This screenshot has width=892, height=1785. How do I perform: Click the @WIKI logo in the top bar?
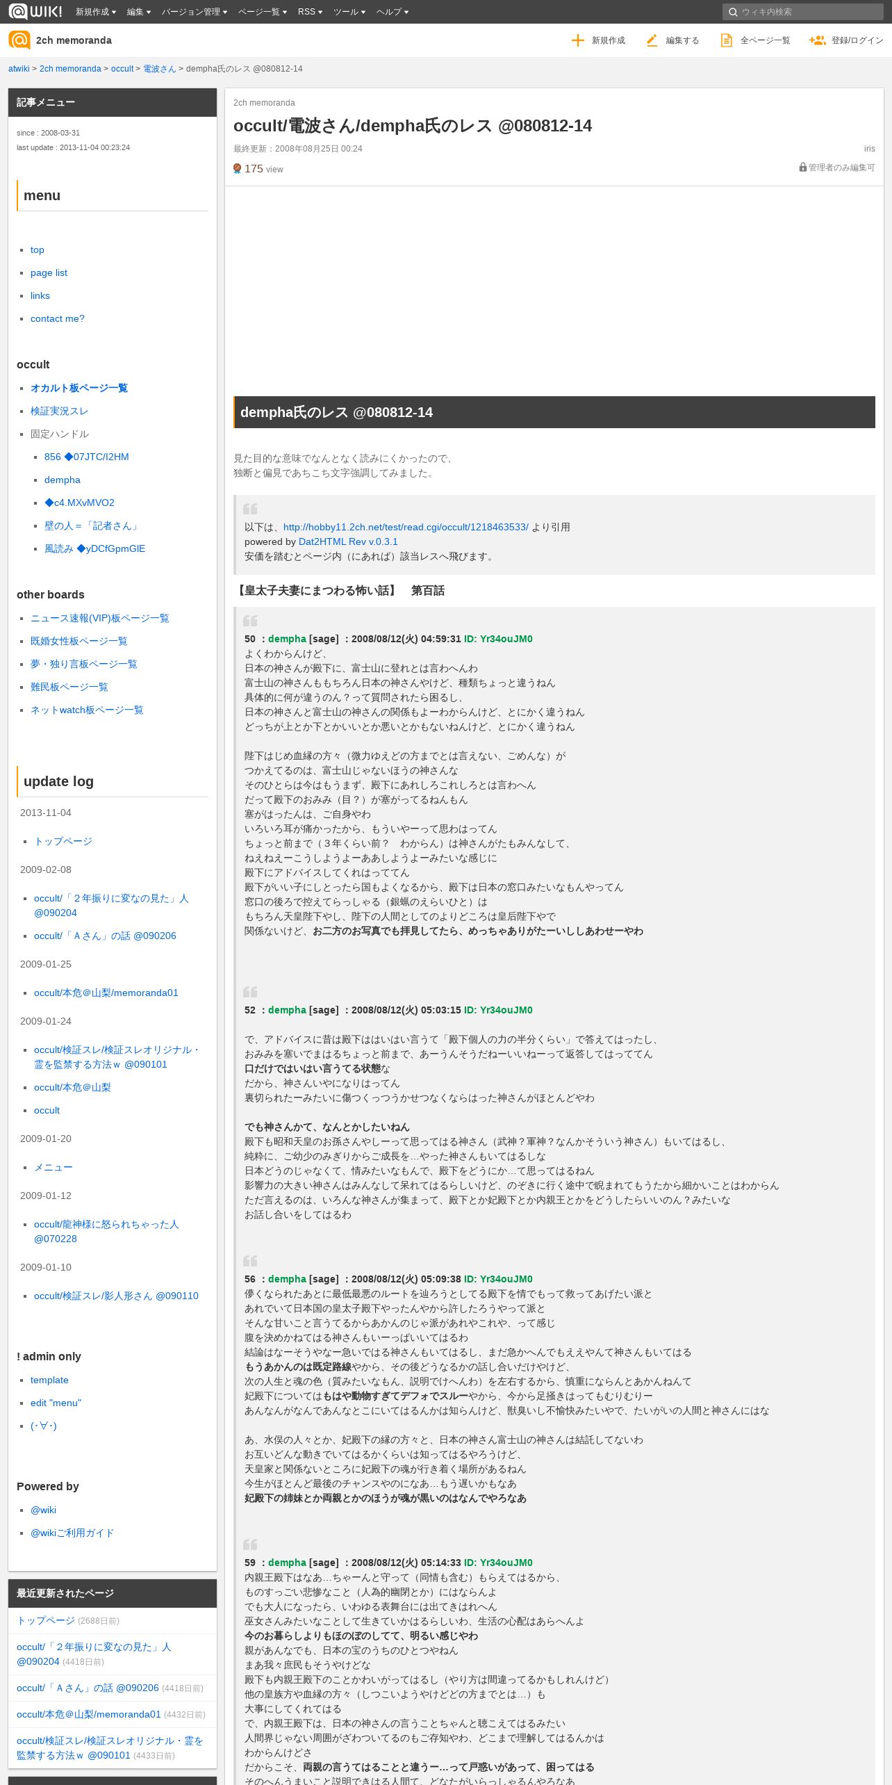click(35, 11)
